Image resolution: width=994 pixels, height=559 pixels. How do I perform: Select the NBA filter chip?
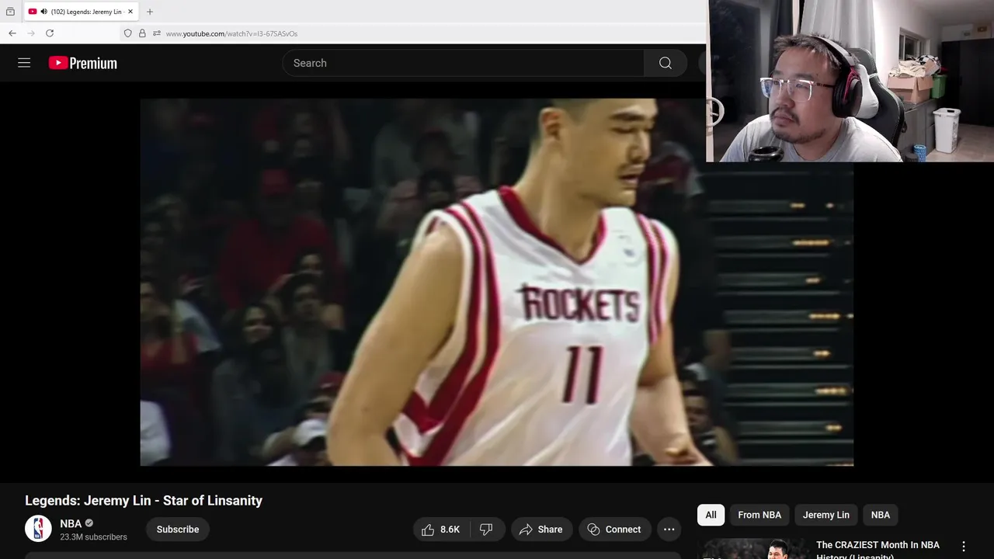pyautogui.click(x=881, y=515)
